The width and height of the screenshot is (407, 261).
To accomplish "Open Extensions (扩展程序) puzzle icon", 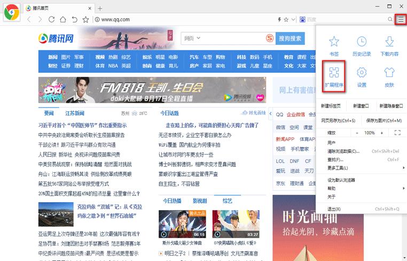I will (334, 73).
